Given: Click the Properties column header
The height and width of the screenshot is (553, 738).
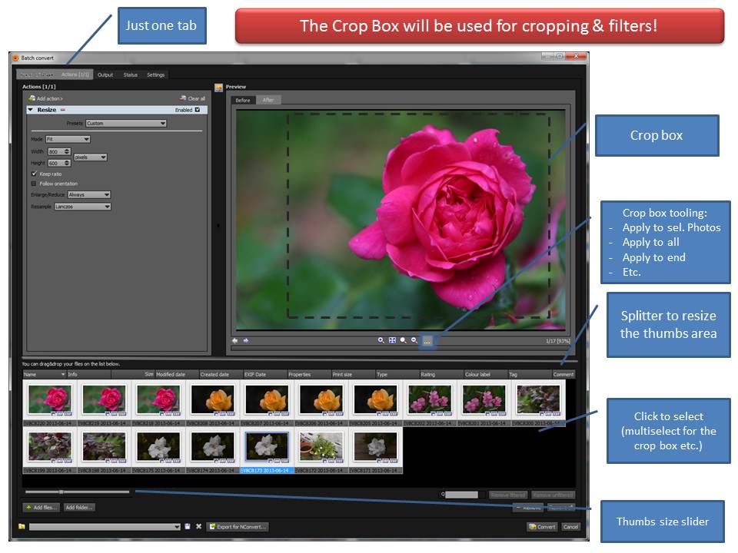Looking at the screenshot, I should (x=309, y=374).
